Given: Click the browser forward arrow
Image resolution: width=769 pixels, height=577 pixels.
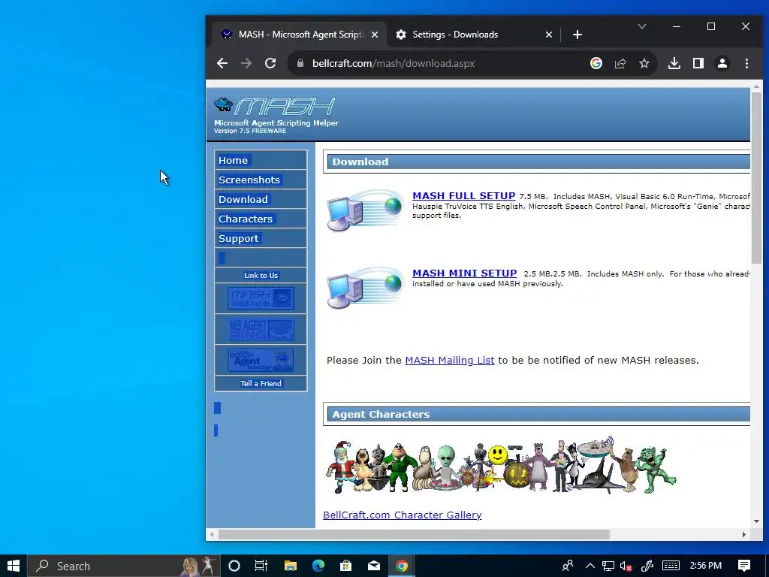Looking at the screenshot, I should coord(246,63).
